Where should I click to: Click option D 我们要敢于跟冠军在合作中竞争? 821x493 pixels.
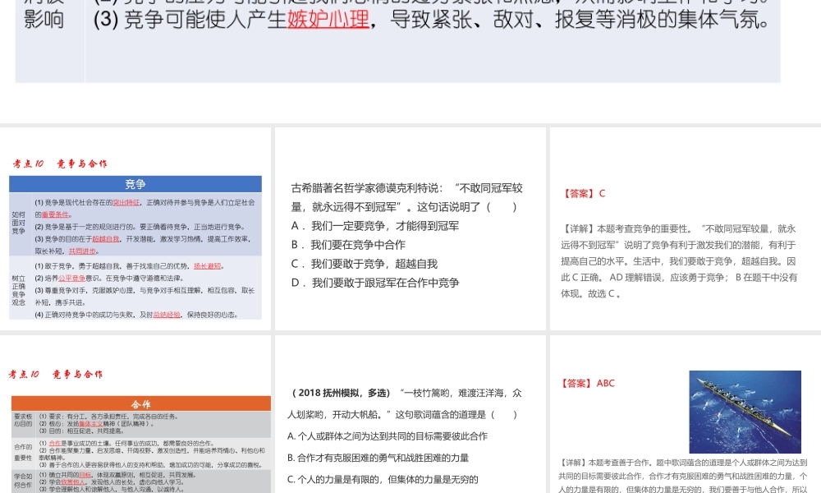(375, 283)
